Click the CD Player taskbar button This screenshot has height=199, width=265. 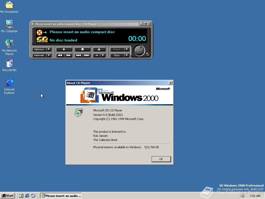pos(61,196)
